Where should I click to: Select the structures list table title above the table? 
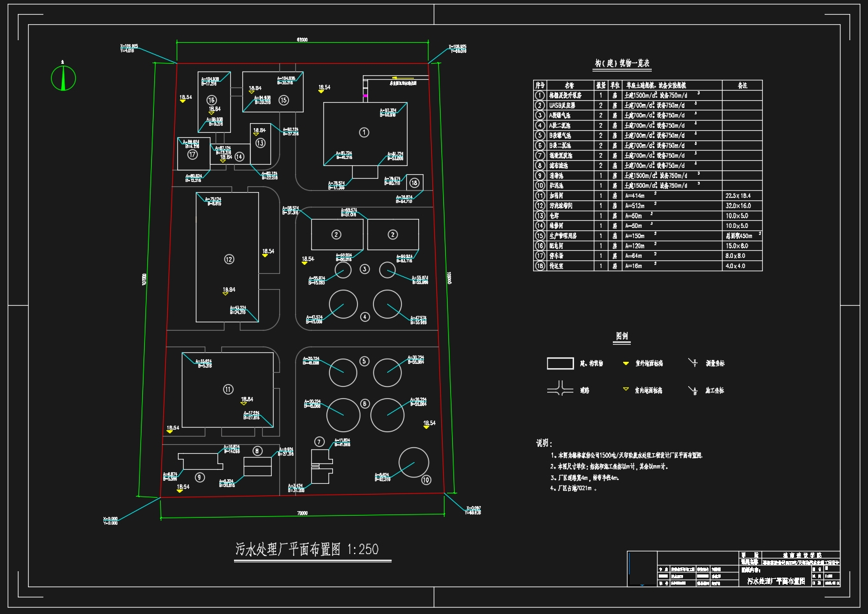(x=622, y=63)
